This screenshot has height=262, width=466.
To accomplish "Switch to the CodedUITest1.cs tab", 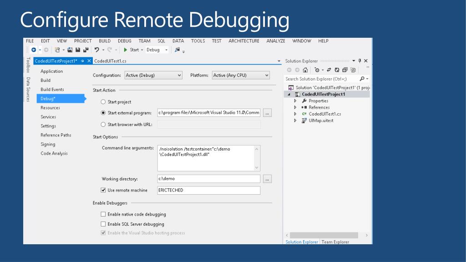I will point(110,61).
